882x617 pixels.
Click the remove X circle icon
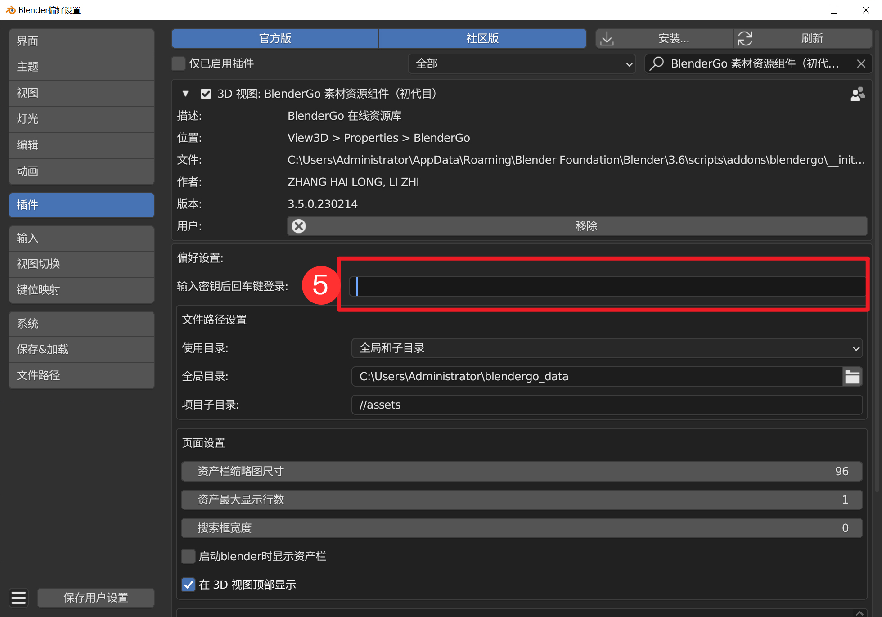[x=299, y=226]
